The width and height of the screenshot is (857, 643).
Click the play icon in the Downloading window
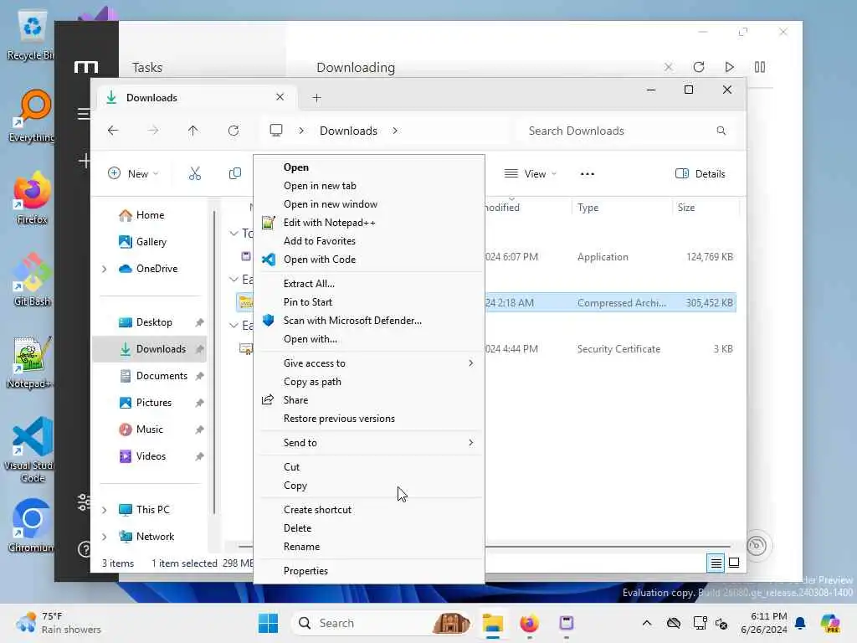(x=729, y=67)
